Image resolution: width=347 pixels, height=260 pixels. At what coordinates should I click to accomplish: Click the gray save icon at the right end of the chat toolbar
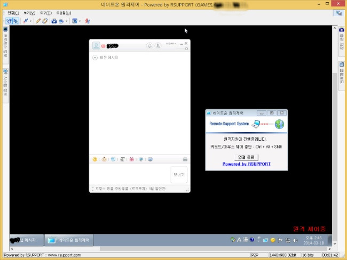click(x=185, y=159)
